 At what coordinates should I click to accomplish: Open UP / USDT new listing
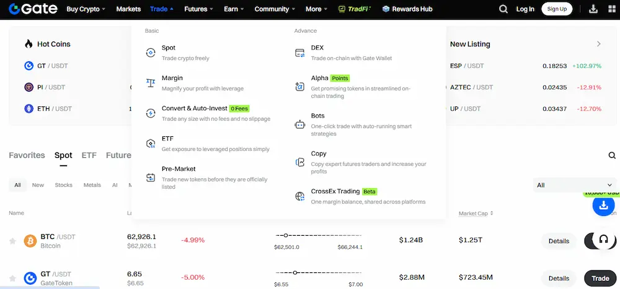(465, 108)
